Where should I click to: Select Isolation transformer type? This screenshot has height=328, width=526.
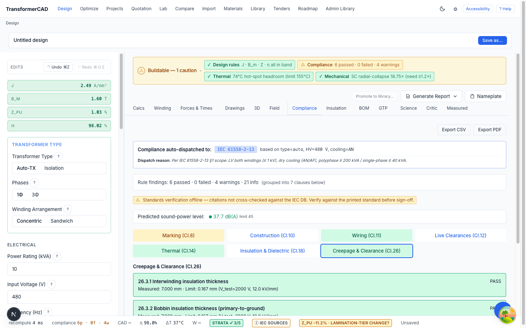tap(54, 168)
